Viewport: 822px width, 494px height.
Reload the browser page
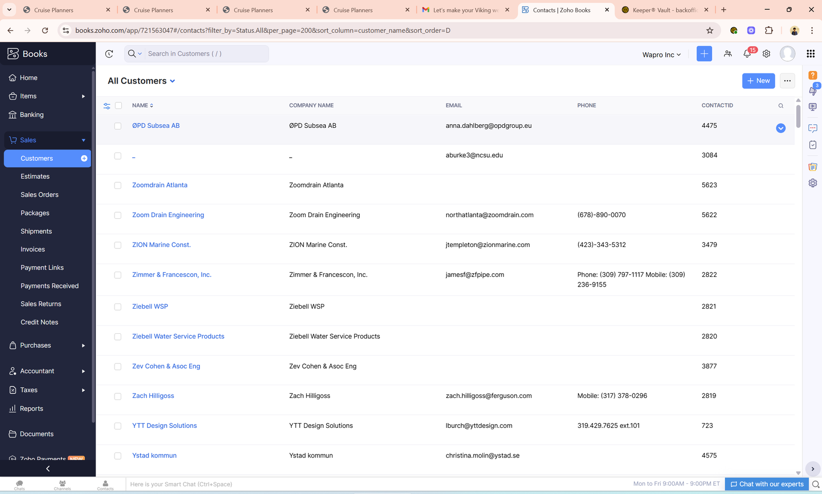(45, 31)
